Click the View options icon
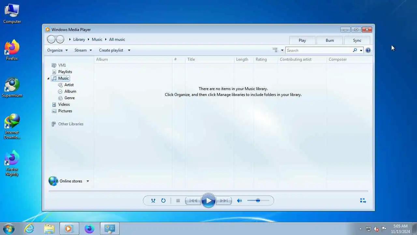The image size is (417, 235). pos(275,50)
